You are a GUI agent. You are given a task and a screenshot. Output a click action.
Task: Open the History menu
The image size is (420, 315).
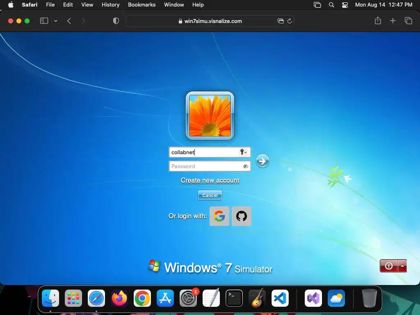pos(110,5)
